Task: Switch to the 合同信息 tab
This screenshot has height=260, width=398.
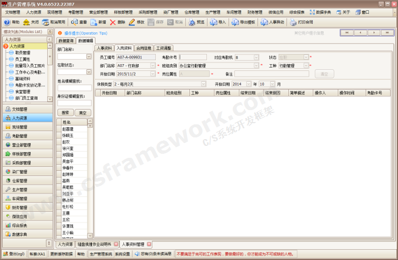Action: [x=143, y=48]
